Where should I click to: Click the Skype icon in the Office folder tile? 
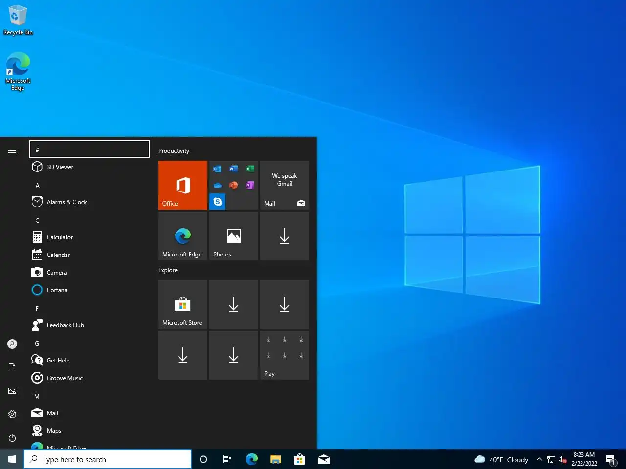tap(218, 201)
